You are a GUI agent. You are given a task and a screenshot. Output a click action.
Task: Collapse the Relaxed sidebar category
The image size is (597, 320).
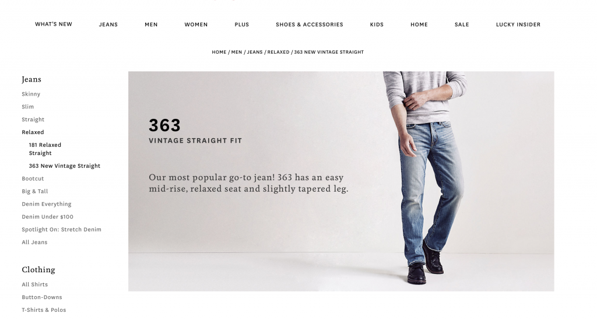point(33,132)
